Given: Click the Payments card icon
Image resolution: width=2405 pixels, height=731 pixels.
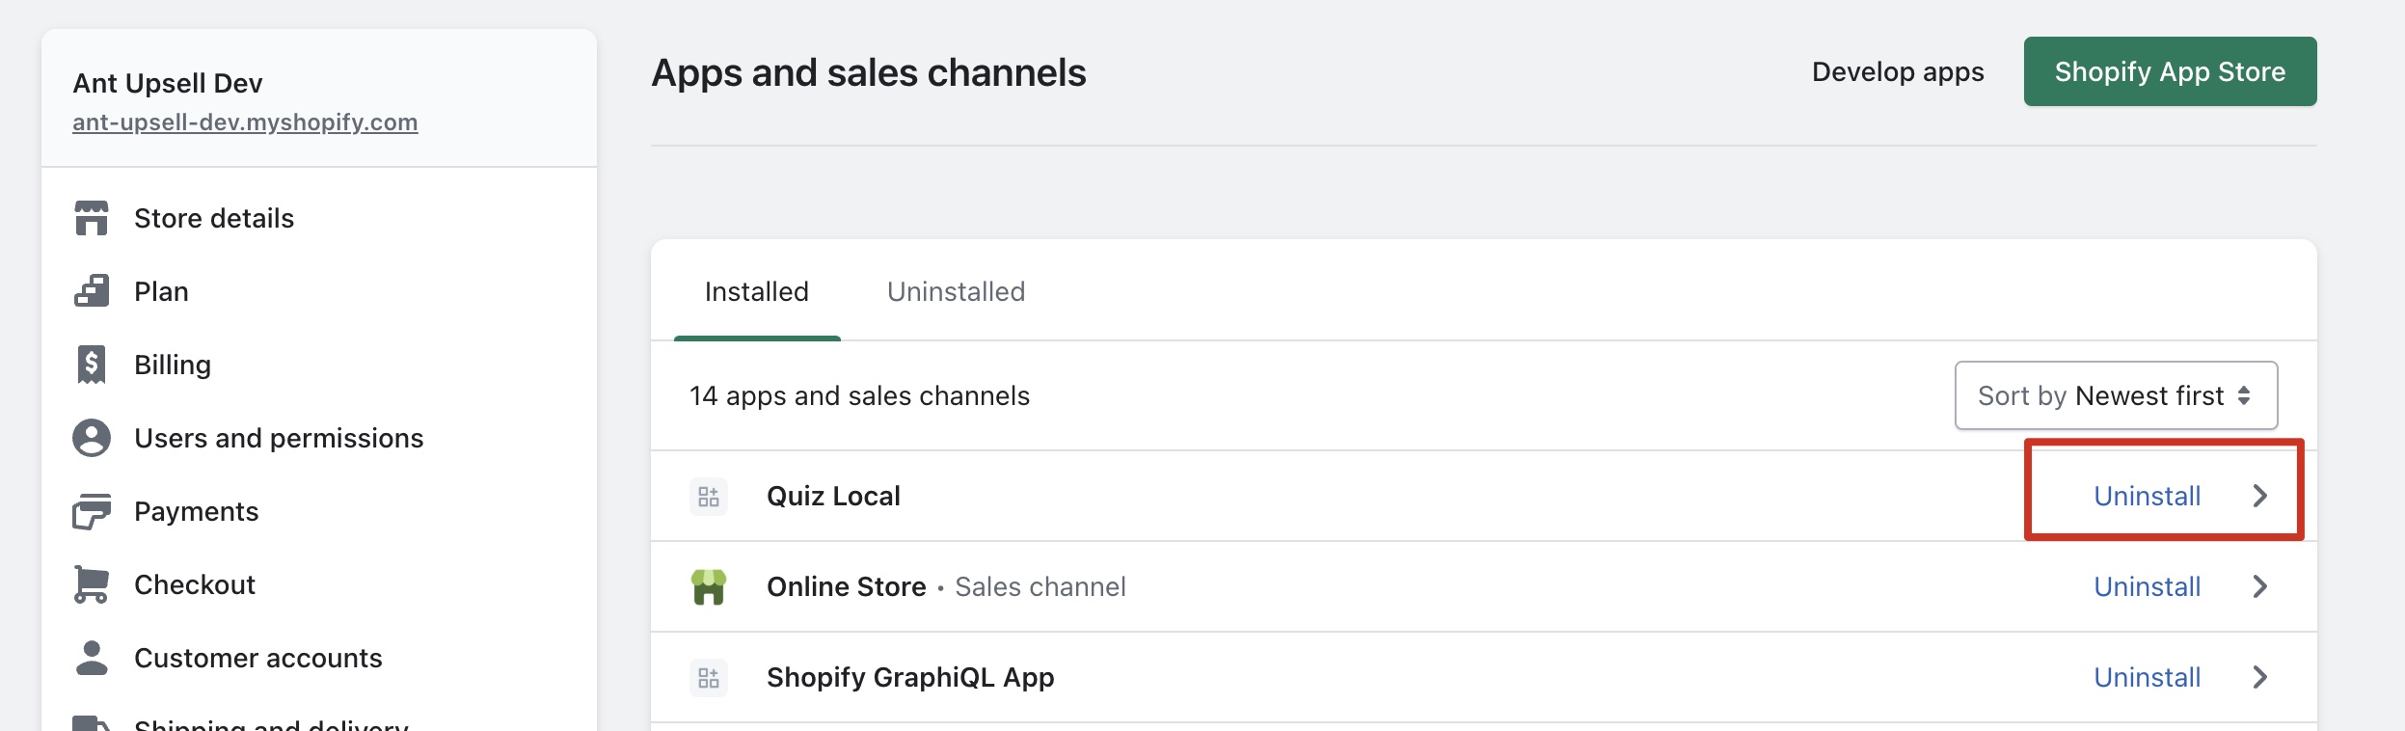Looking at the screenshot, I should click(92, 511).
